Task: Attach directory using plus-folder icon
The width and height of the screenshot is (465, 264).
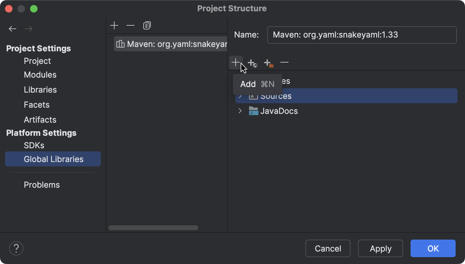Action: pyautogui.click(x=268, y=63)
